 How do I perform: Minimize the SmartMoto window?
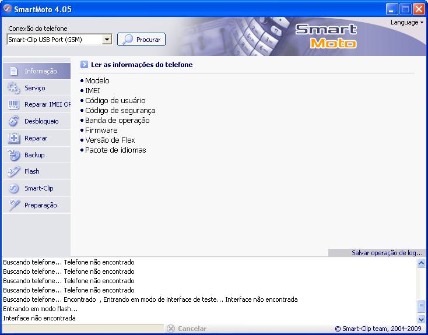click(x=391, y=9)
